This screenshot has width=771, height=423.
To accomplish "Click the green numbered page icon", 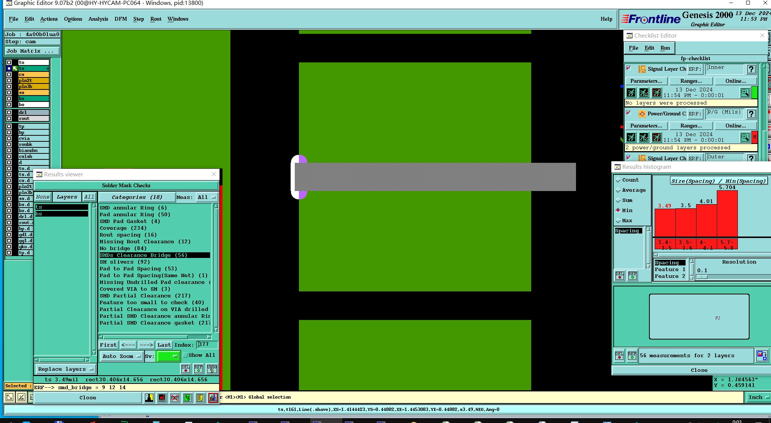I will tap(187, 398).
